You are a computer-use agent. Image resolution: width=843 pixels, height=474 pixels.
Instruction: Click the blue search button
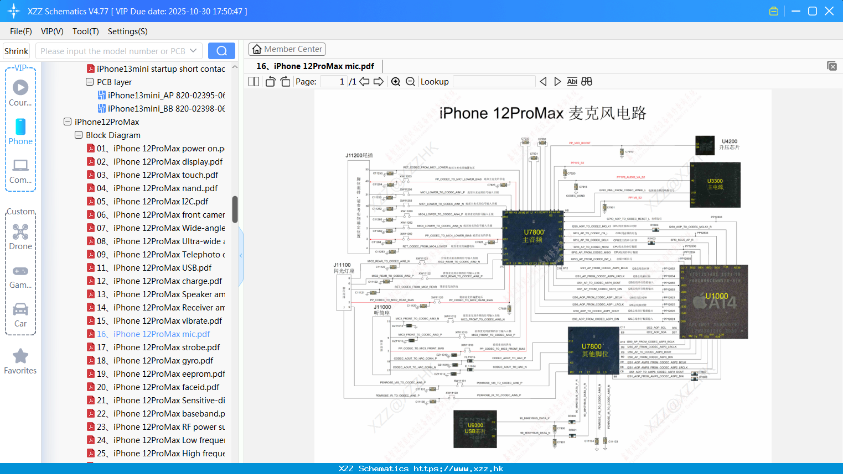coord(221,51)
